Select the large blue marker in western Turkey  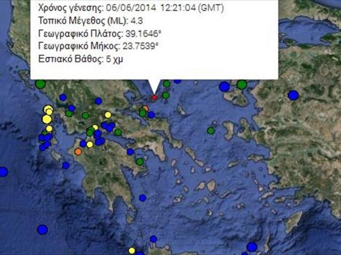coord(293,95)
